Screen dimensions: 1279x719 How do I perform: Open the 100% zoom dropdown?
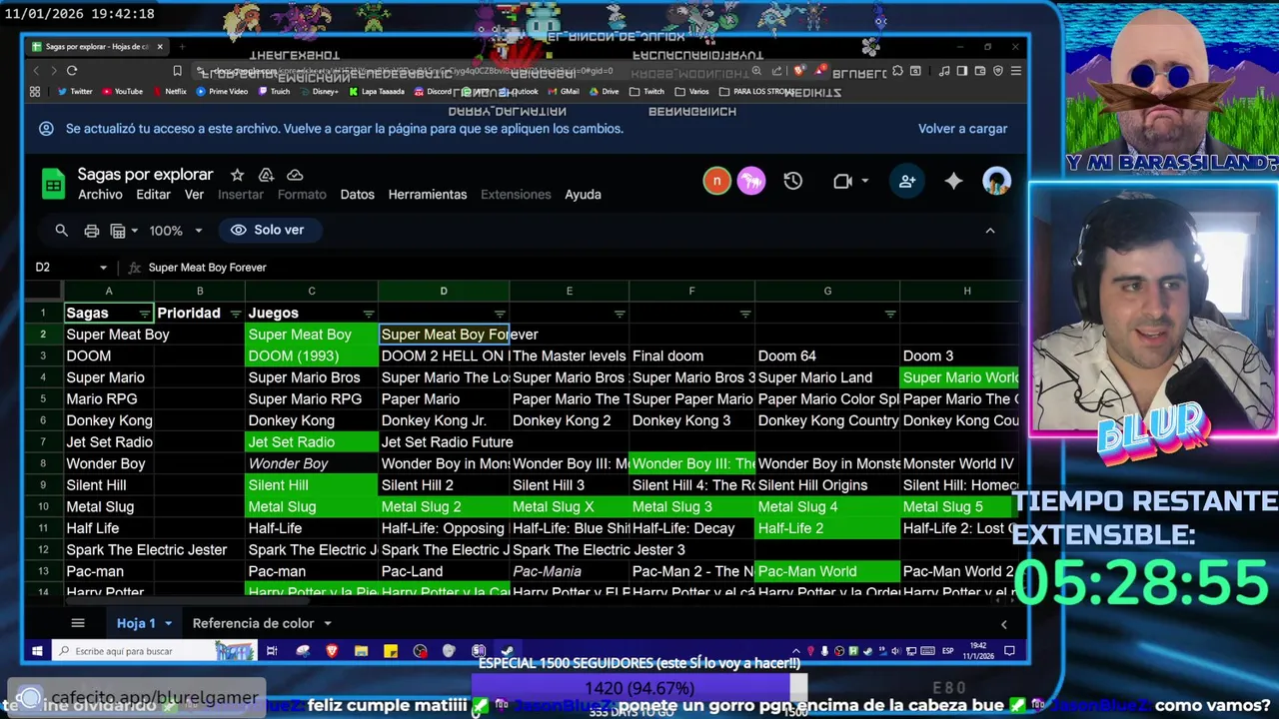(x=176, y=231)
